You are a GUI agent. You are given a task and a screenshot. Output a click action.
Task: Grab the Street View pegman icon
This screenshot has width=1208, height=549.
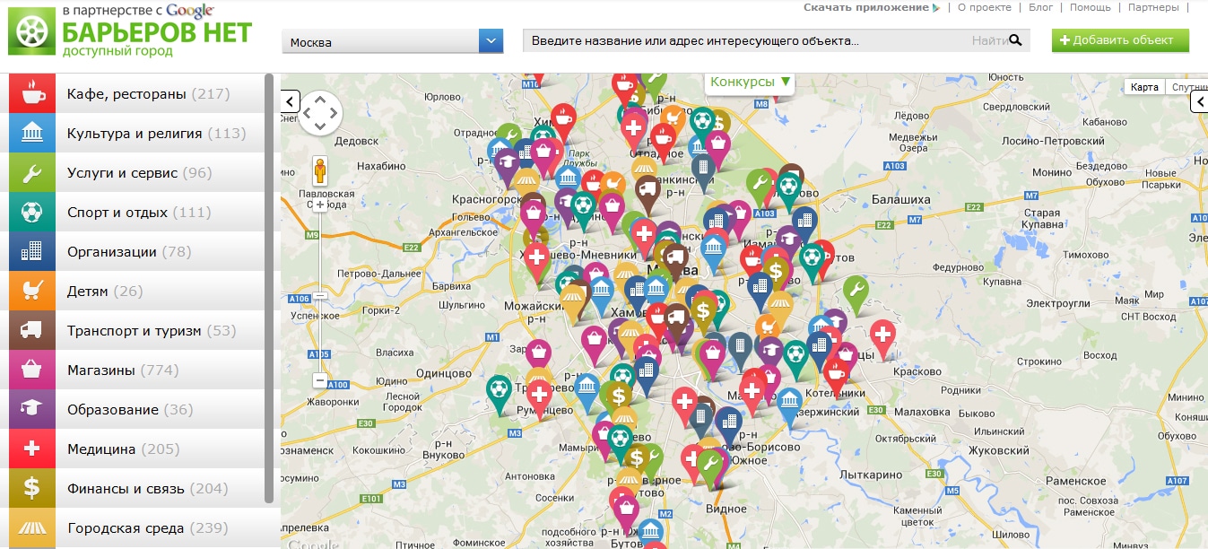pyautogui.click(x=320, y=170)
